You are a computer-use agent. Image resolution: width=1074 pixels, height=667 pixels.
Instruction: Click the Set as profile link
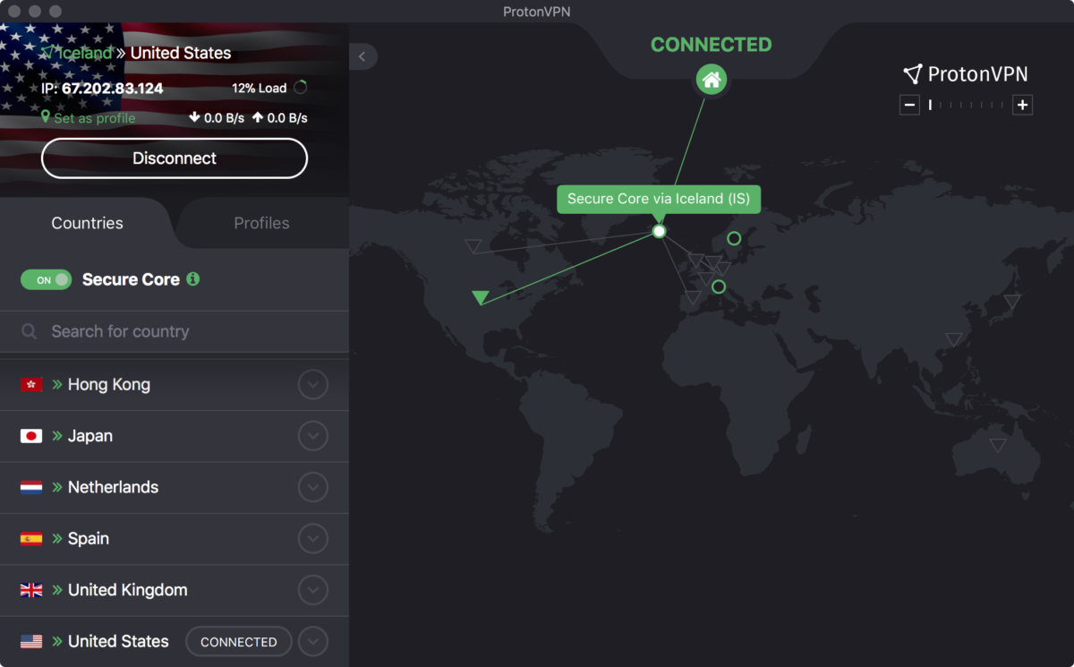[95, 118]
